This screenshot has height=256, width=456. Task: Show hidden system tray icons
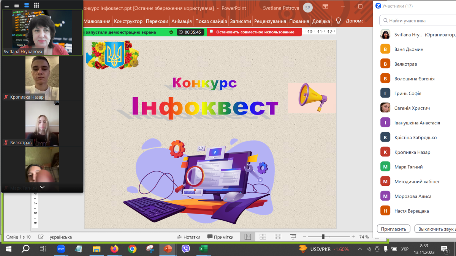pyautogui.click(x=360, y=249)
